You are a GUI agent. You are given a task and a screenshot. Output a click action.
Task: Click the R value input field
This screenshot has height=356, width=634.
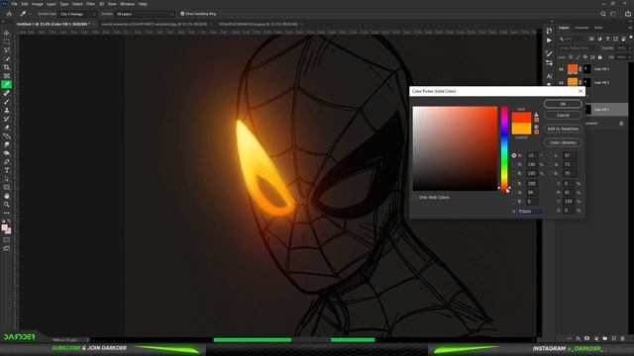point(532,184)
